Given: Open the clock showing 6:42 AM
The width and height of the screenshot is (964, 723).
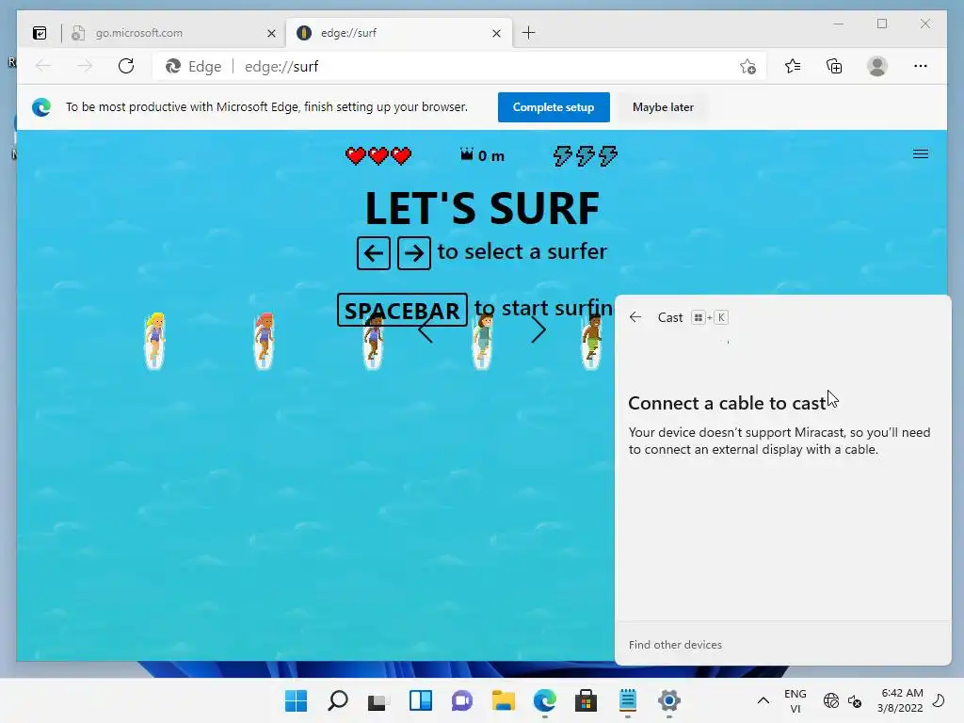Looking at the screenshot, I should (x=900, y=700).
